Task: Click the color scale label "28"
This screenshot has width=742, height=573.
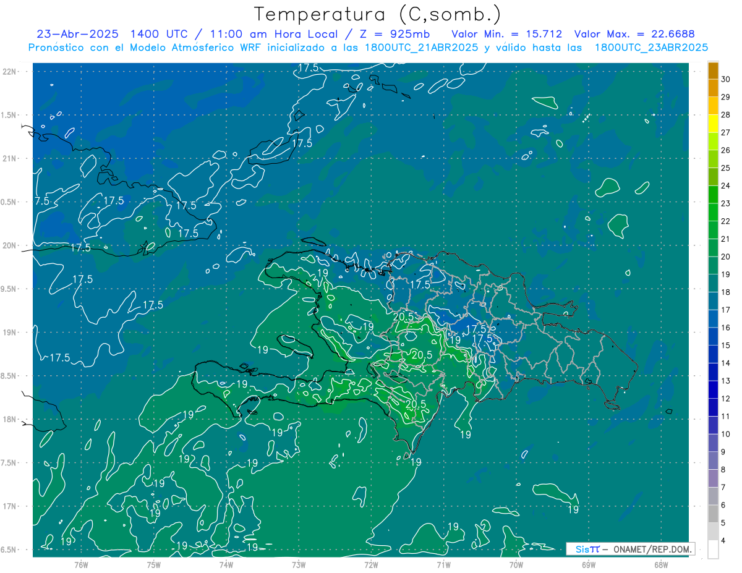Action: [x=726, y=114]
